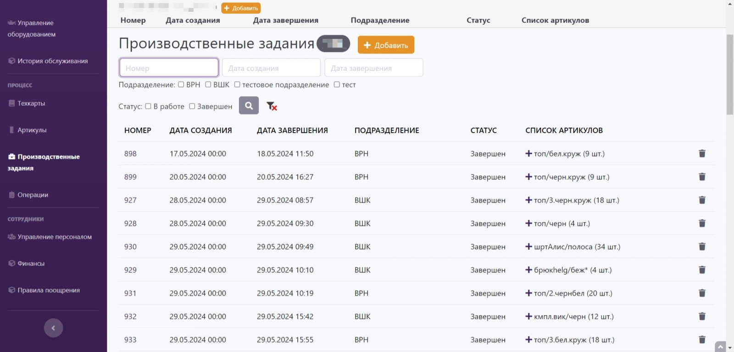The width and height of the screenshot is (734, 352).
Task: Delete production task 927 via trash icon
Action: click(x=702, y=200)
